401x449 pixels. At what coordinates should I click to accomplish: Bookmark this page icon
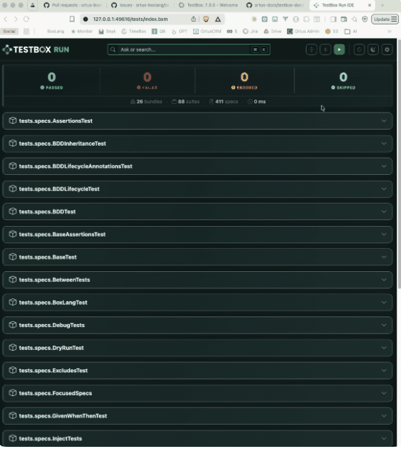(72, 19)
